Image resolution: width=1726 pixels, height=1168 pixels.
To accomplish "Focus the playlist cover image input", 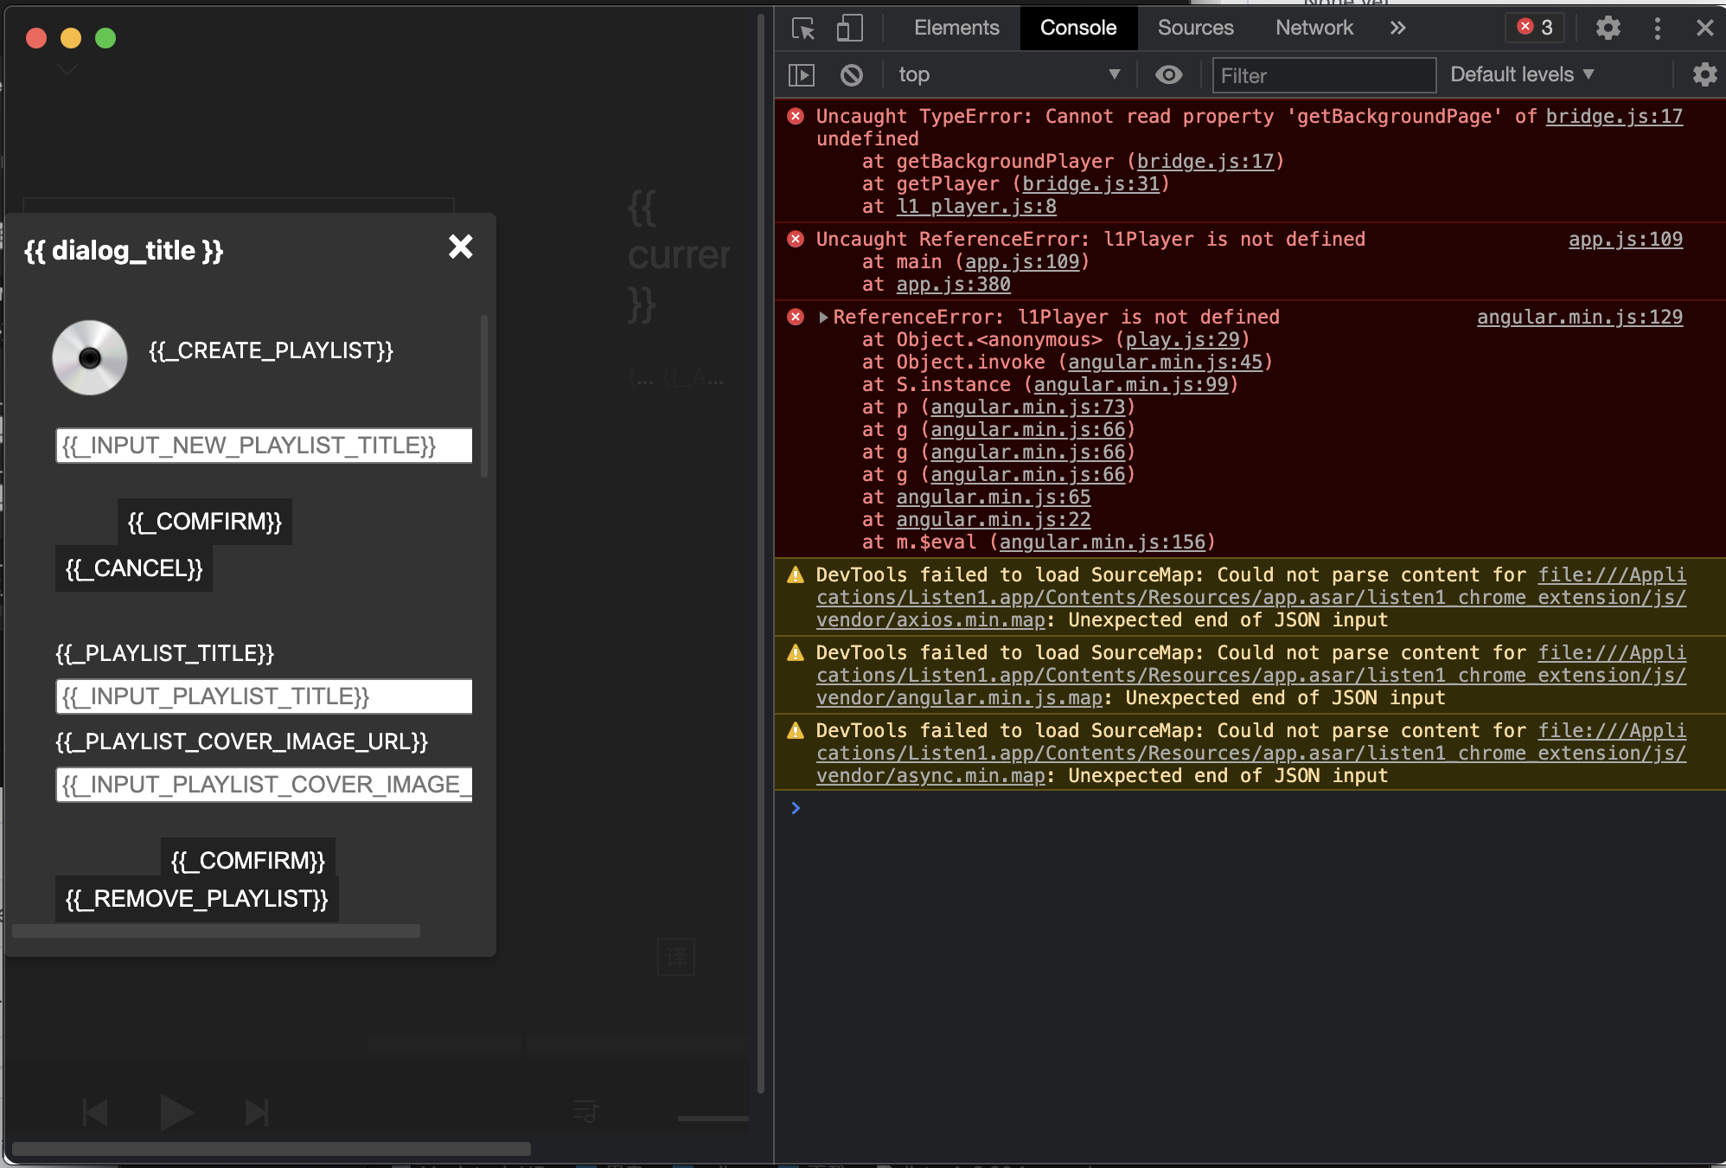I will click(264, 785).
